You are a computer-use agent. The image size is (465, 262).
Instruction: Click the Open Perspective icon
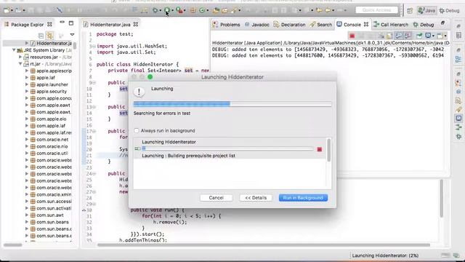pos(410,11)
